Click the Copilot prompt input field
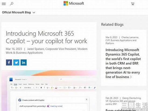The image size is (148, 111). (53, 106)
